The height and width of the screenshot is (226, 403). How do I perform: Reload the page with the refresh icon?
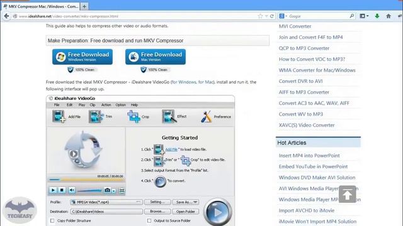pyautogui.click(x=272, y=16)
